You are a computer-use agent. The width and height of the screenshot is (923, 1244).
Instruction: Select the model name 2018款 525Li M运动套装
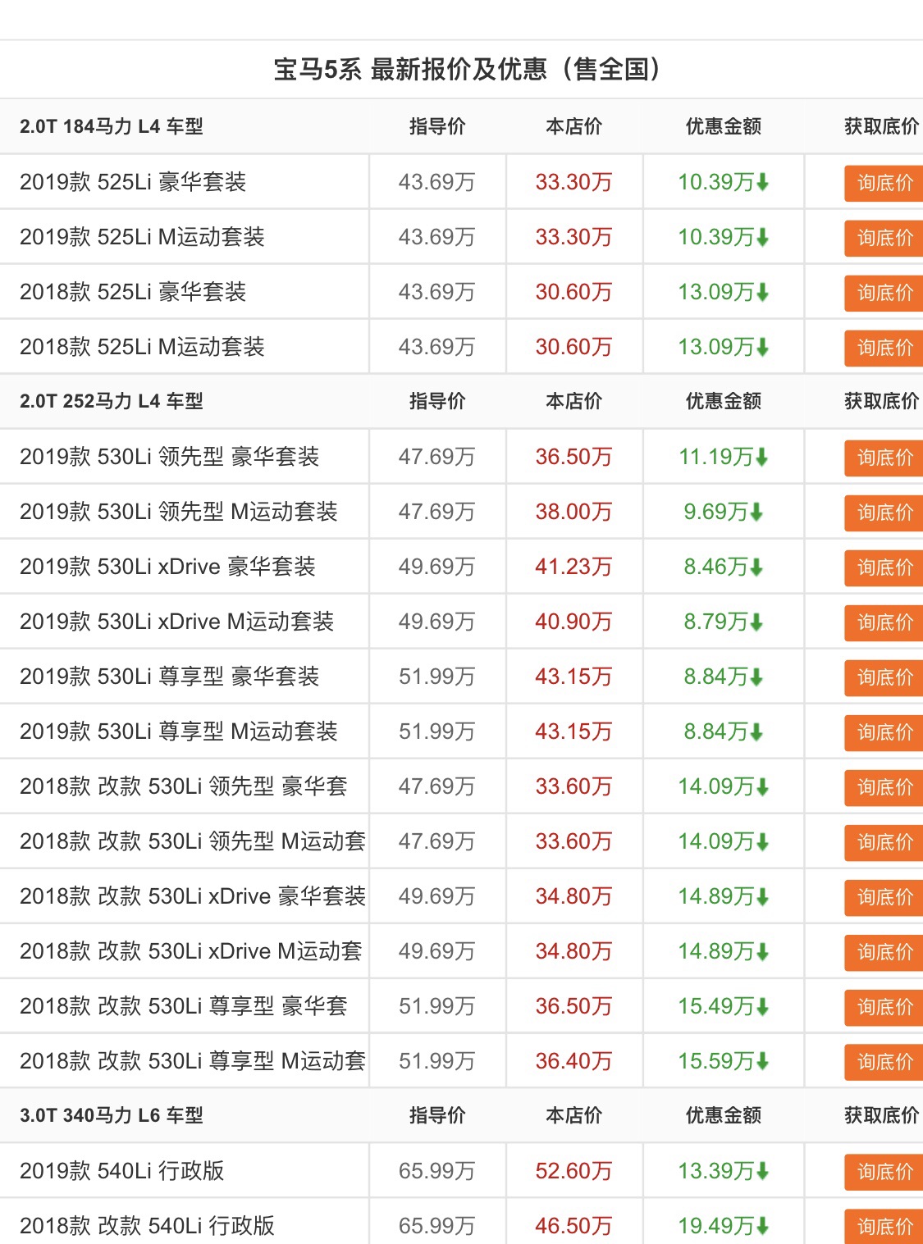(x=142, y=347)
